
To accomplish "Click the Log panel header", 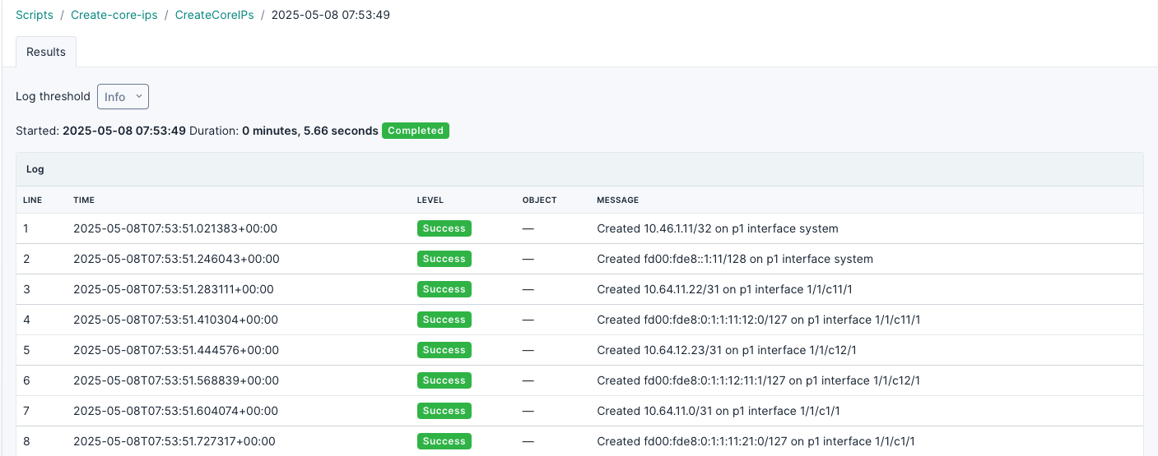I will 35,169.
